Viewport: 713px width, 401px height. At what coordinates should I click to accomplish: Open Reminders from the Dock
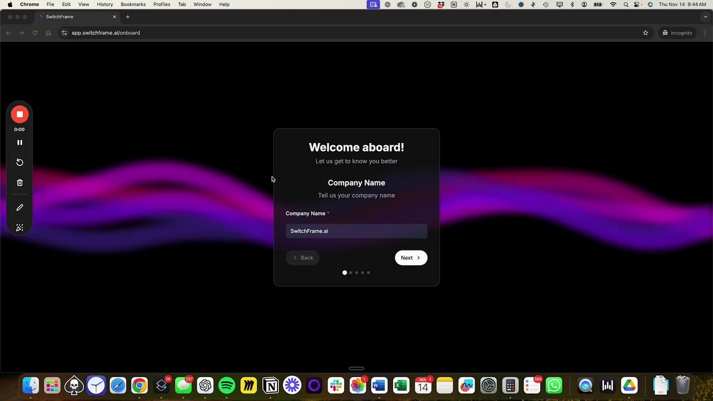(532, 385)
